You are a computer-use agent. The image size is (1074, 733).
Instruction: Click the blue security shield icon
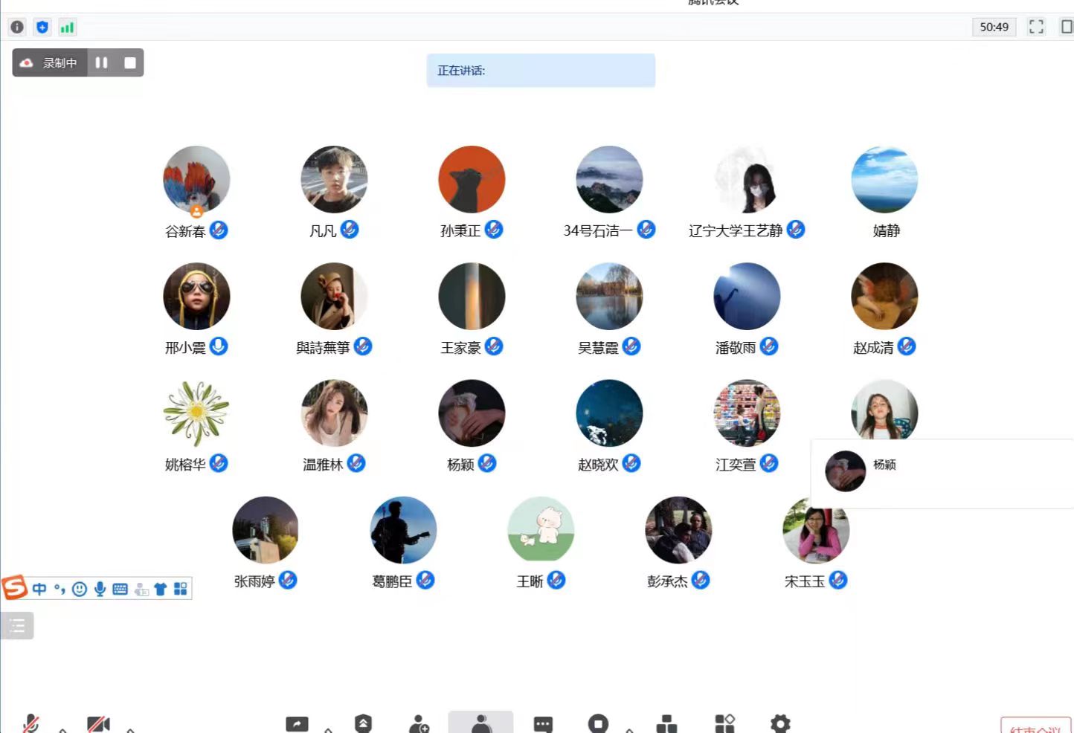[x=42, y=28]
